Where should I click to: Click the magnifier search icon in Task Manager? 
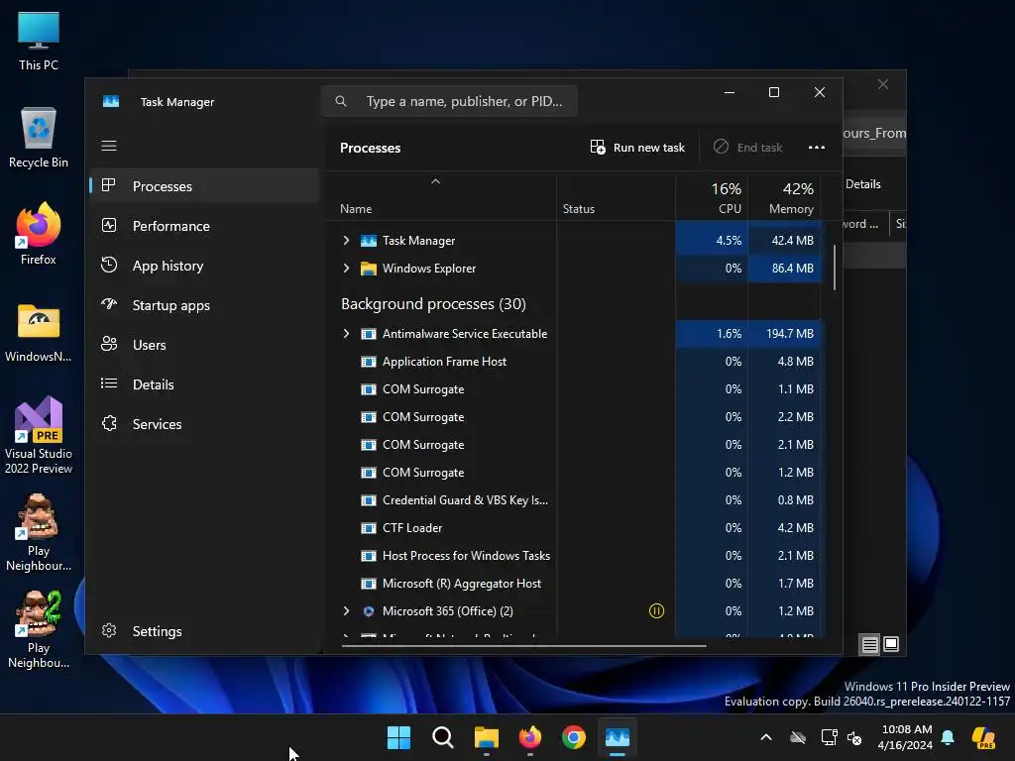(x=341, y=101)
